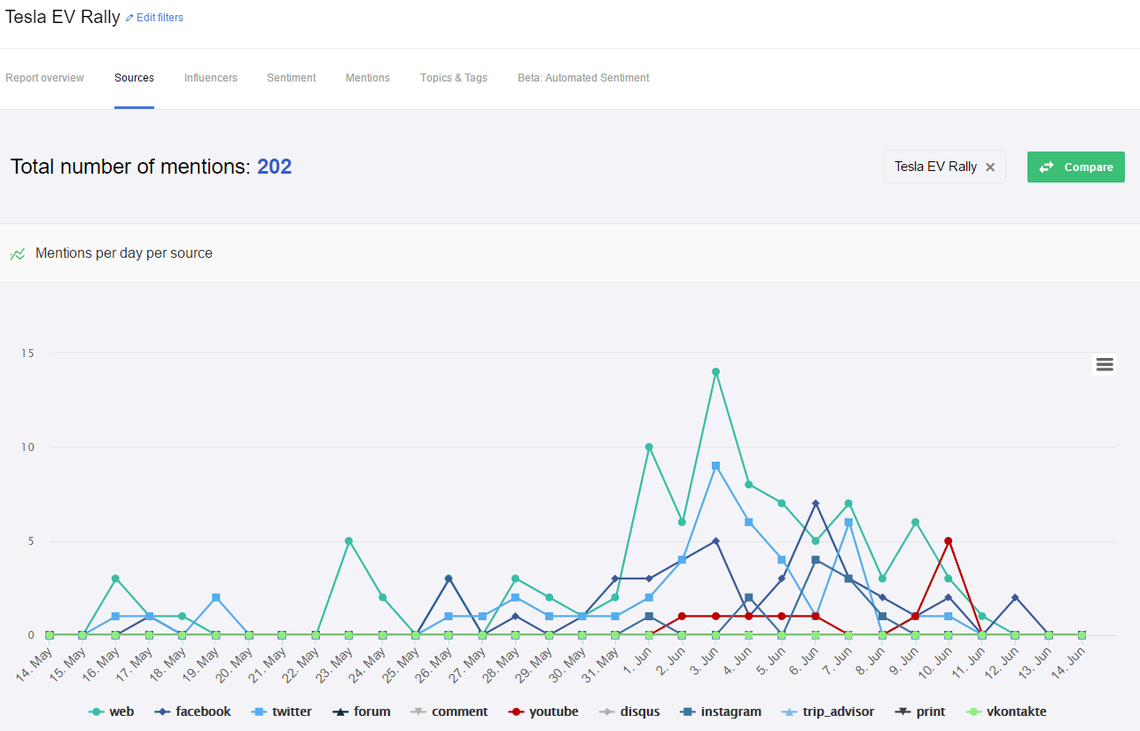Toggle the youtube series in legend
The width and height of the screenshot is (1140, 731).
click(x=543, y=712)
